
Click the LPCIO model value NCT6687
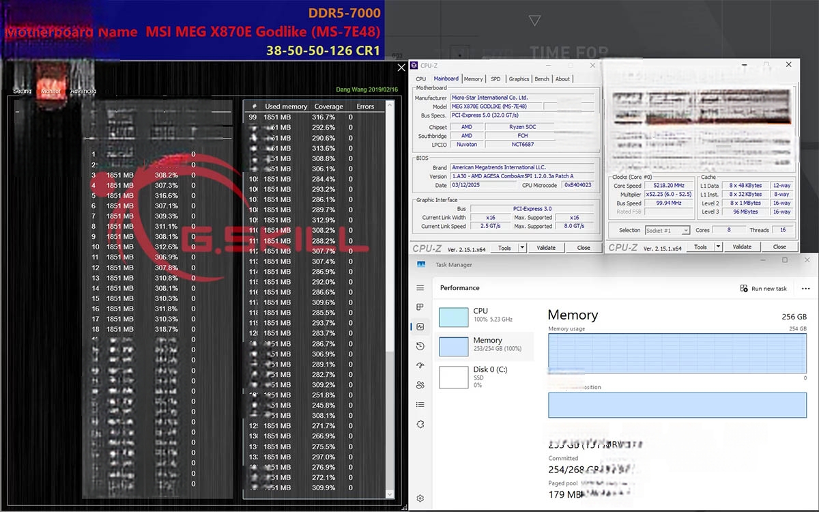coord(523,145)
